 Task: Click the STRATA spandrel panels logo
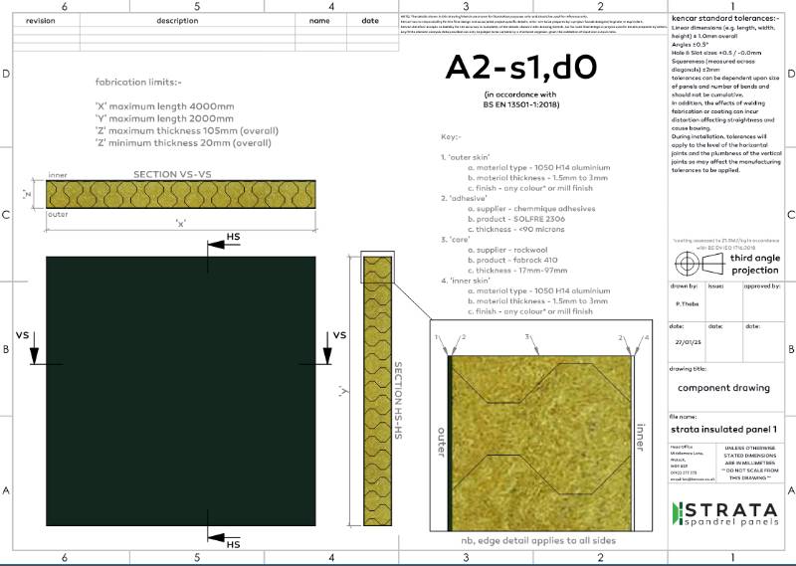pyautogui.click(x=727, y=514)
